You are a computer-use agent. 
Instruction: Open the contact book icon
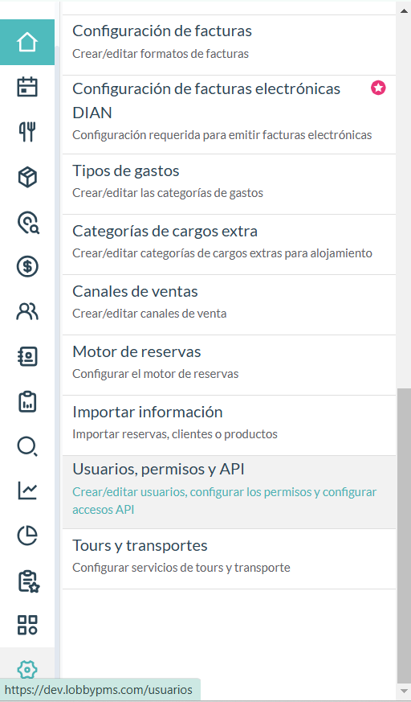click(27, 356)
